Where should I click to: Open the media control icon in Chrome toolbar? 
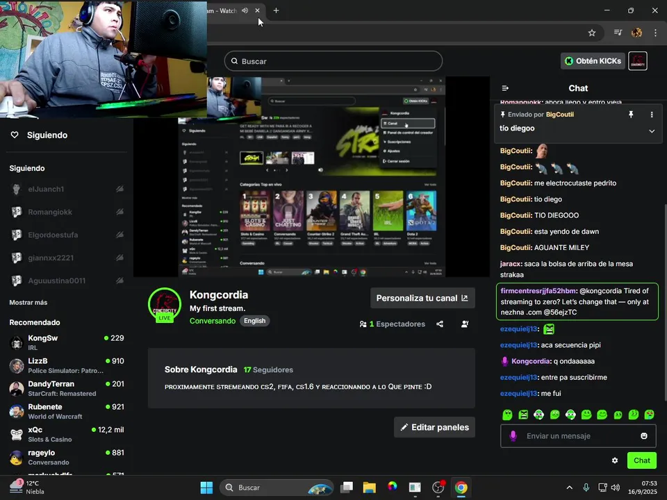coord(618,33)
